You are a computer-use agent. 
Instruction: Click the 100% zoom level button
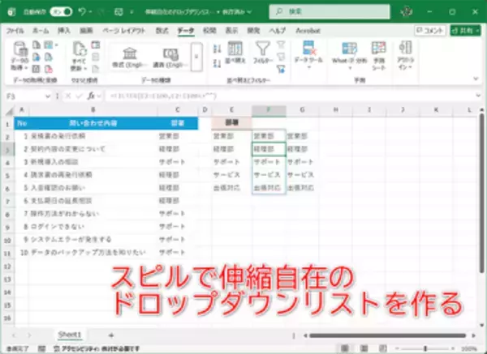point(469,348)
